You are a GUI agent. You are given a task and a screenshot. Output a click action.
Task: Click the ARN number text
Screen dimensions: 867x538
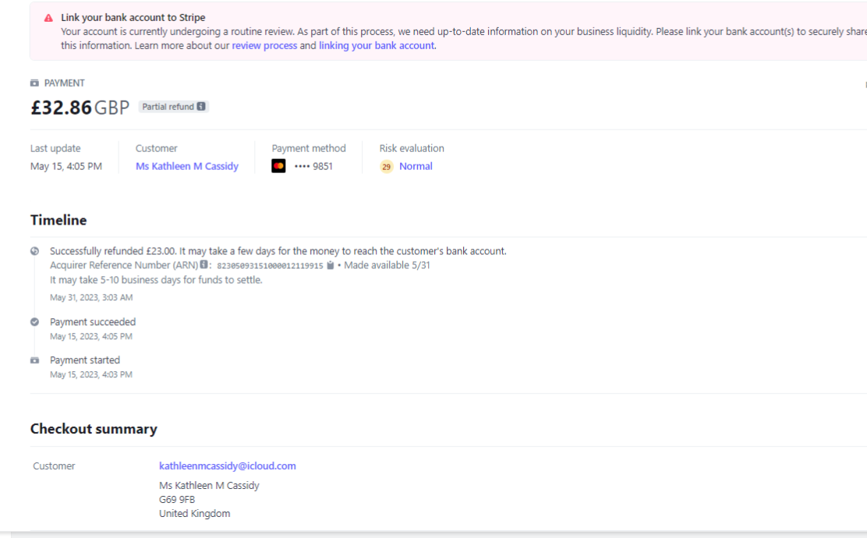[270, 266]
